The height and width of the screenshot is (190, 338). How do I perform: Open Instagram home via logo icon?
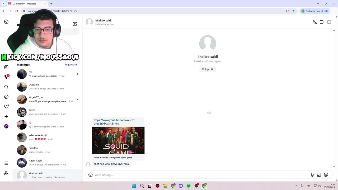click(x=6, y=22)
